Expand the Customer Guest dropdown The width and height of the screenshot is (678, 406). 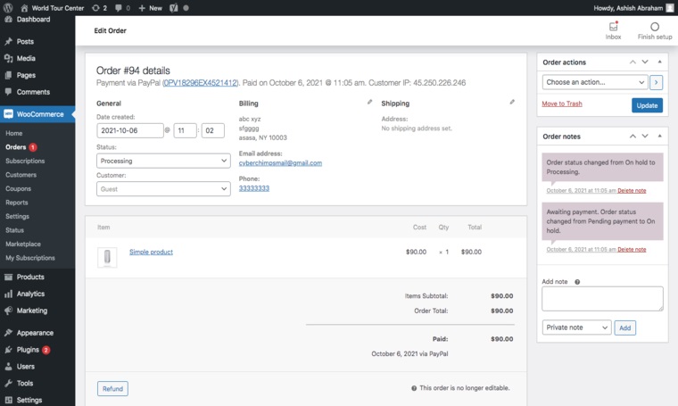(x=163, y=189)
